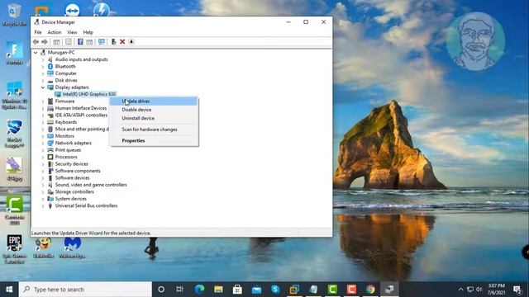Open the Mail app from taskbar
The height and width of the screenshot is (297, 529).
256,290
